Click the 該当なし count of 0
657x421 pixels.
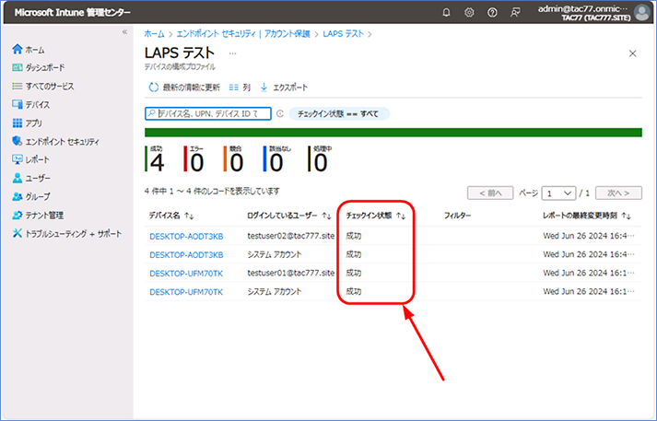coord(276,162)
